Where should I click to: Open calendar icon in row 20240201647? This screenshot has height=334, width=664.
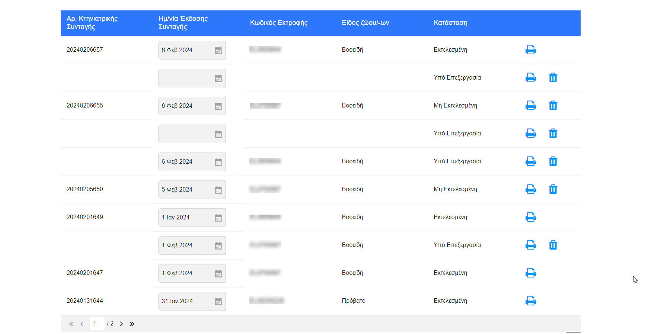[218, 273]
